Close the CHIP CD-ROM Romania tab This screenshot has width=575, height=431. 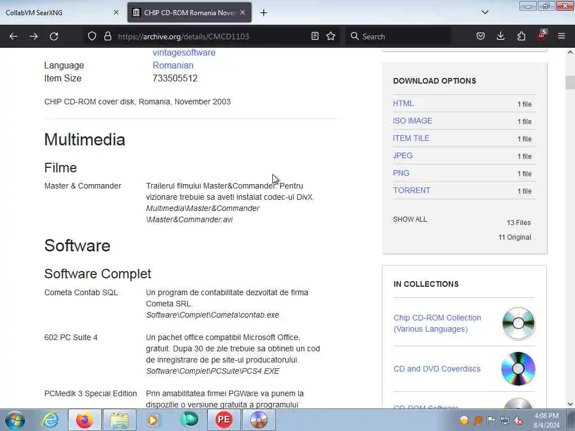pos(243,12)
